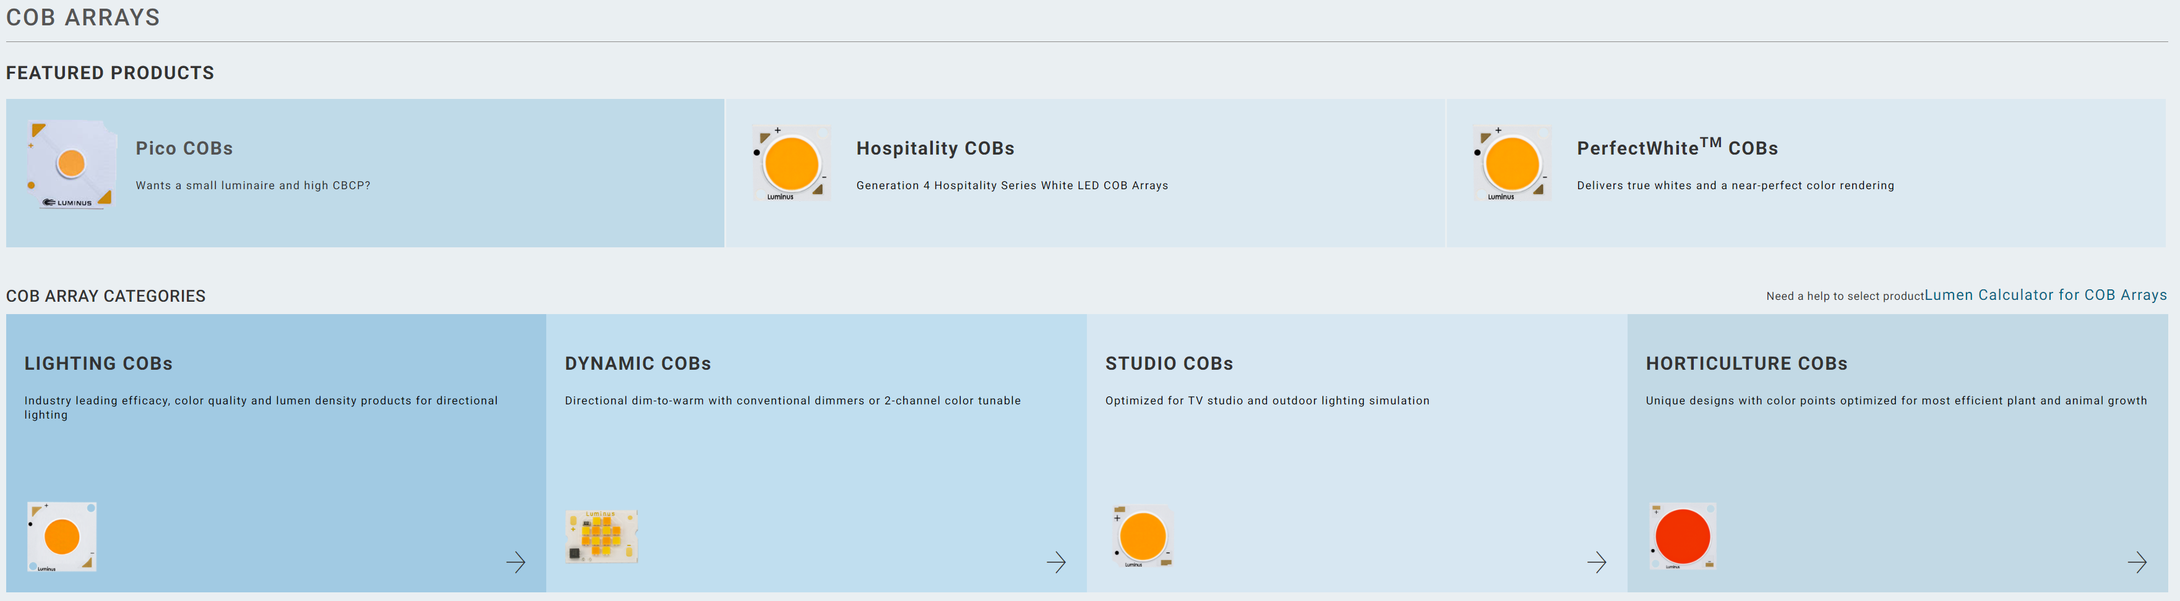
Task: Click the Generation 4 Hospitality Series description
Action: tap(1011, 186)
